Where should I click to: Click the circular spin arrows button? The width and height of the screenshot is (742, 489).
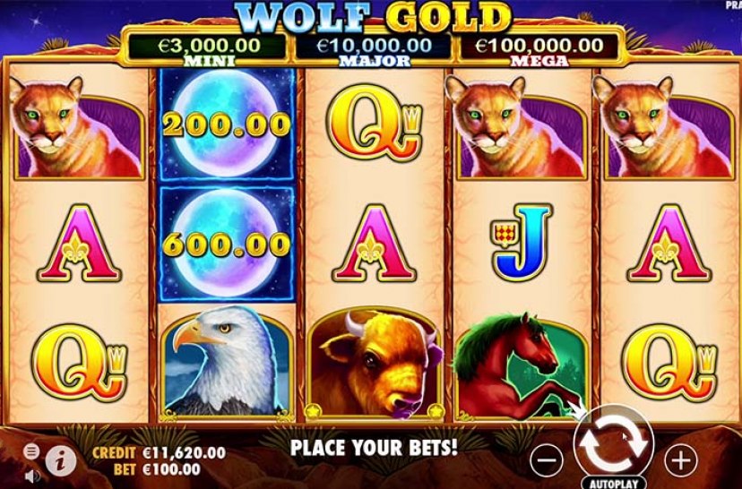[x=613, y=445]
